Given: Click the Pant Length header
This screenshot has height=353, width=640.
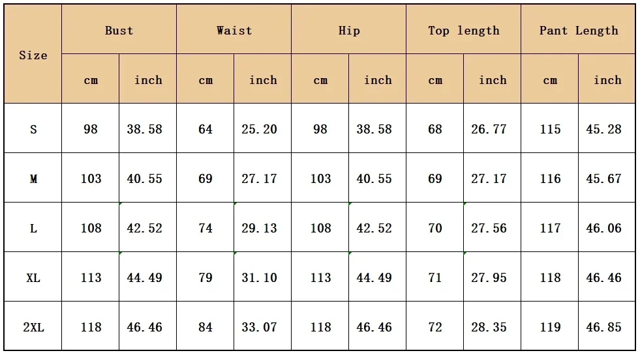Looking at the screenshot, I should point(579,29).
